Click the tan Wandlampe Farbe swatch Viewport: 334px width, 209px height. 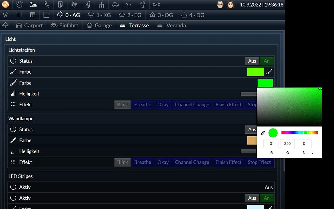point(252,141)
